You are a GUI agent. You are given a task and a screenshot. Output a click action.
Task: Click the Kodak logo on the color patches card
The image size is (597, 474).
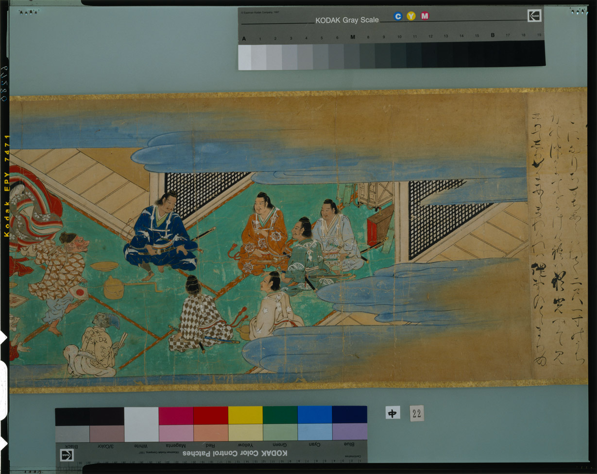point(67,455)
